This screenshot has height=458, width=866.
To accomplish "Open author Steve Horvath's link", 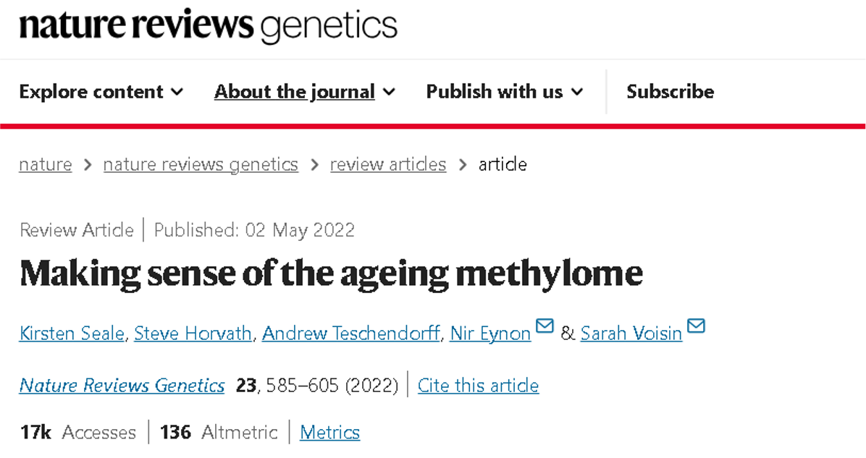I will 193,334.
